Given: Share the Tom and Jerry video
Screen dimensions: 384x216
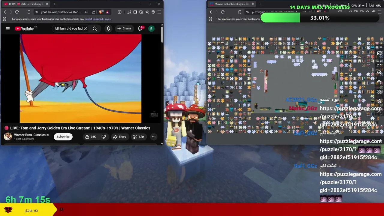Looking at the screenshot, I should (x=119, y=136).
